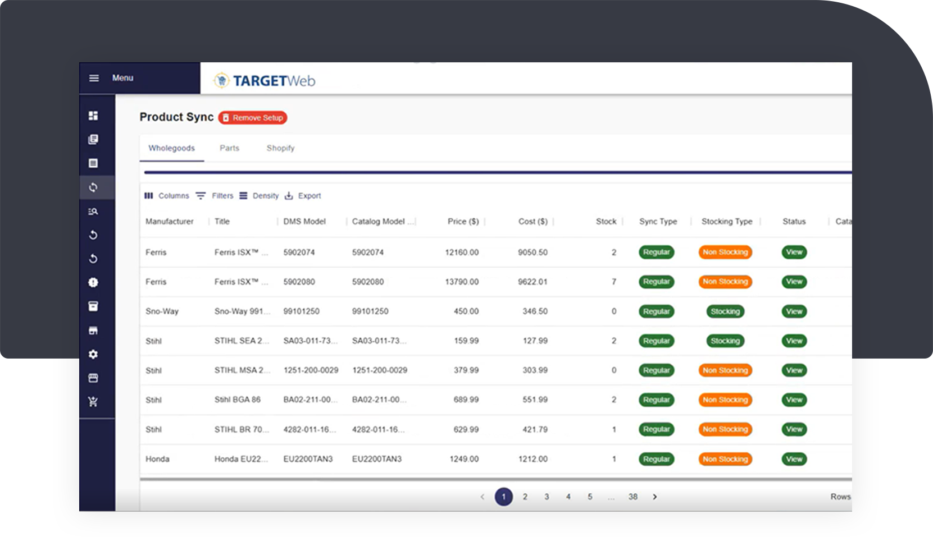Open the Filters panel
Image resolution: width=933 pixels, height=537 pixels.
click(215, 196)
